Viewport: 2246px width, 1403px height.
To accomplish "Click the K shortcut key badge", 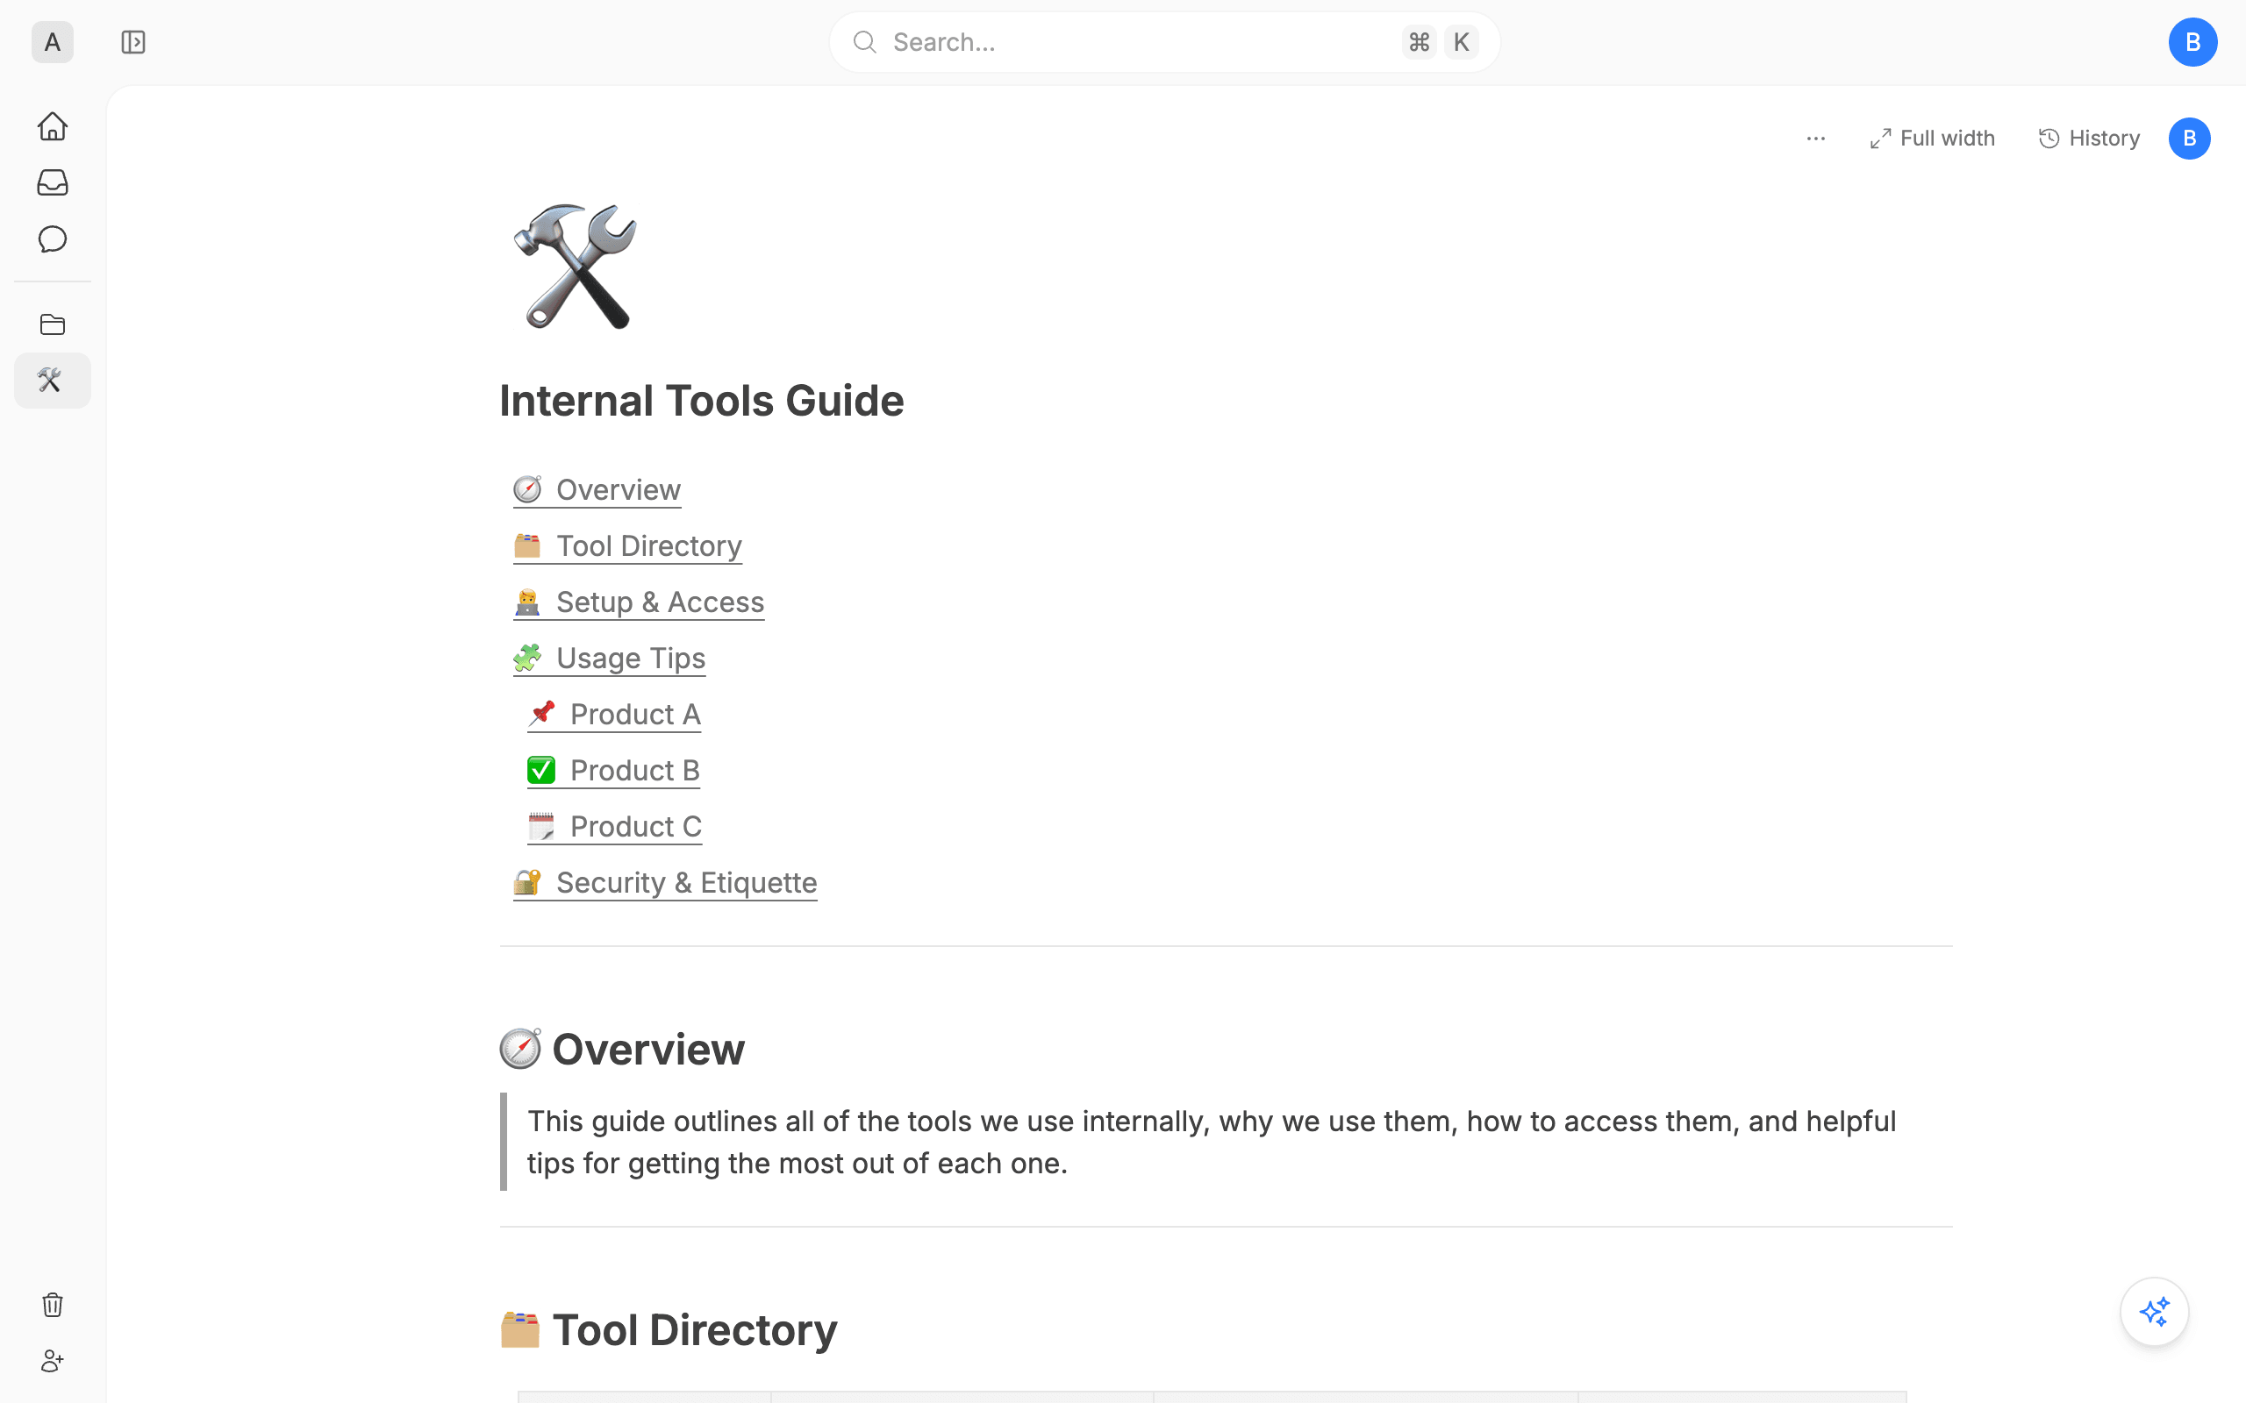I will click(1461, 42).
